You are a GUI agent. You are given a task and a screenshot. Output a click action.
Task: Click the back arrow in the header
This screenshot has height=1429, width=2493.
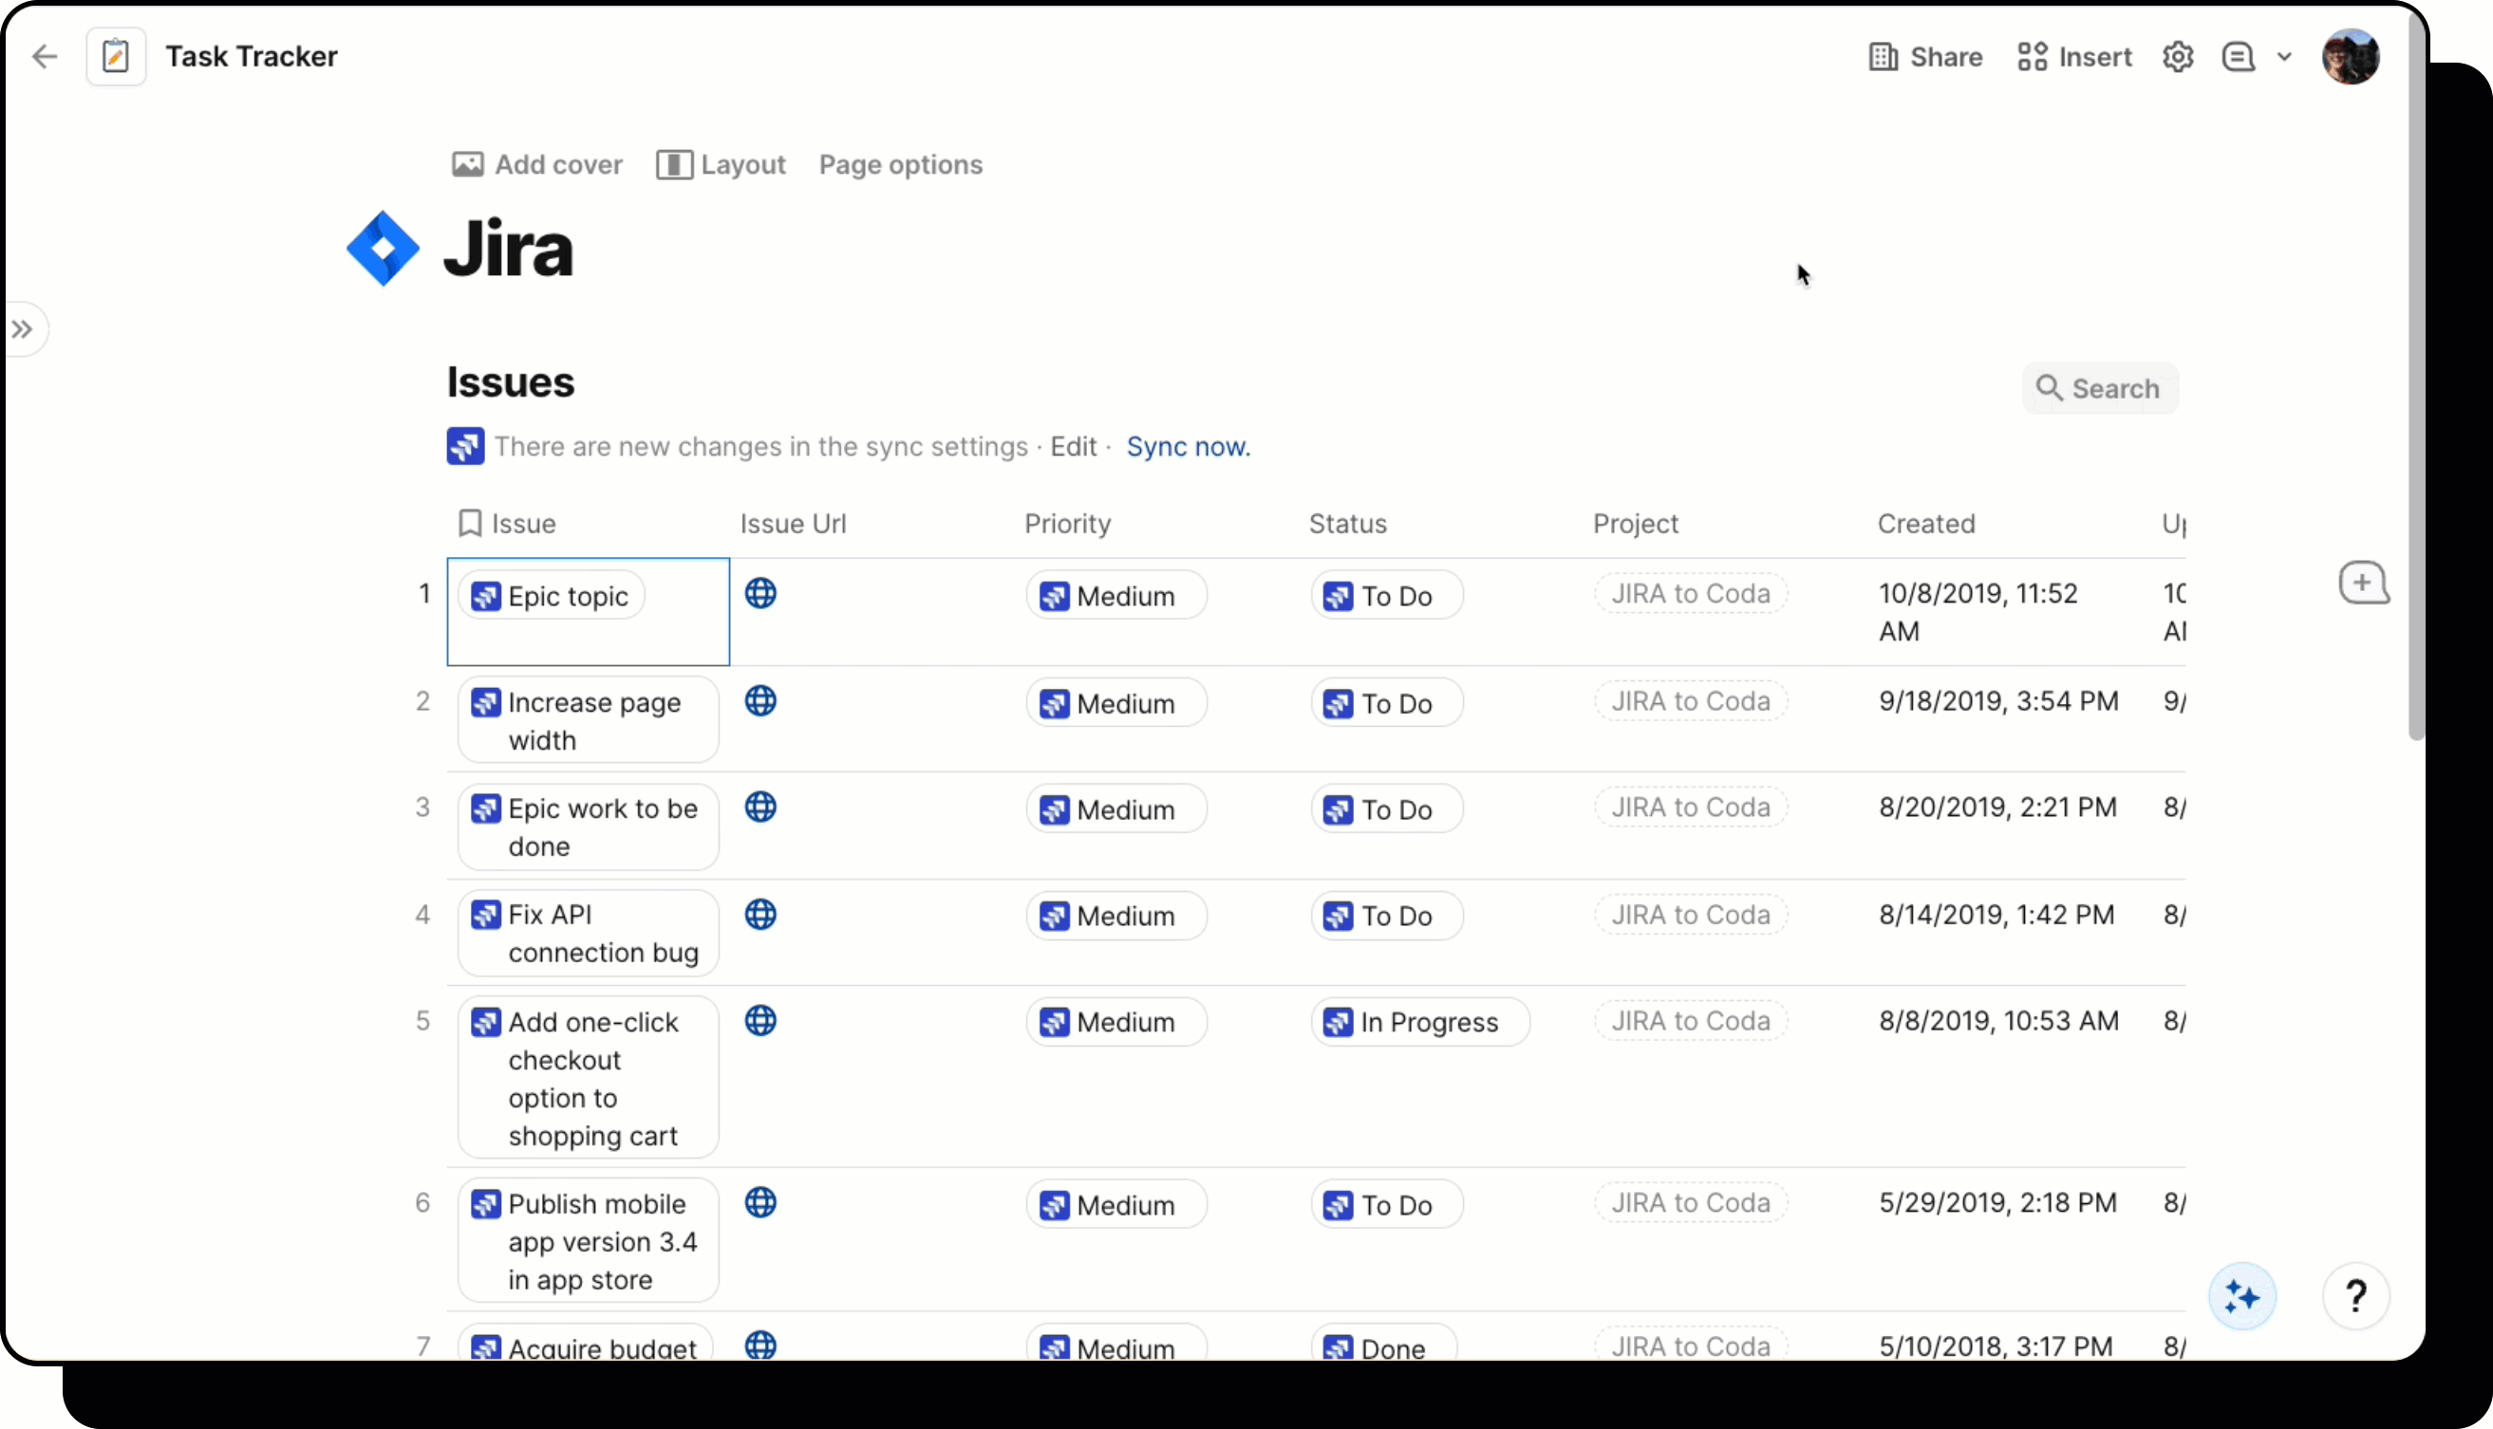[x=44, y=56]
